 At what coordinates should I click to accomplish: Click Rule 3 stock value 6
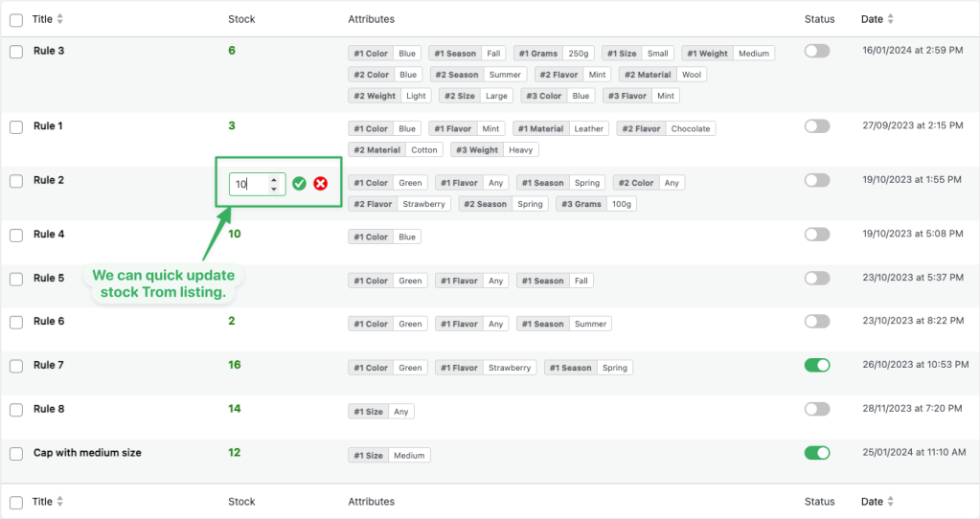click(232, 51)
